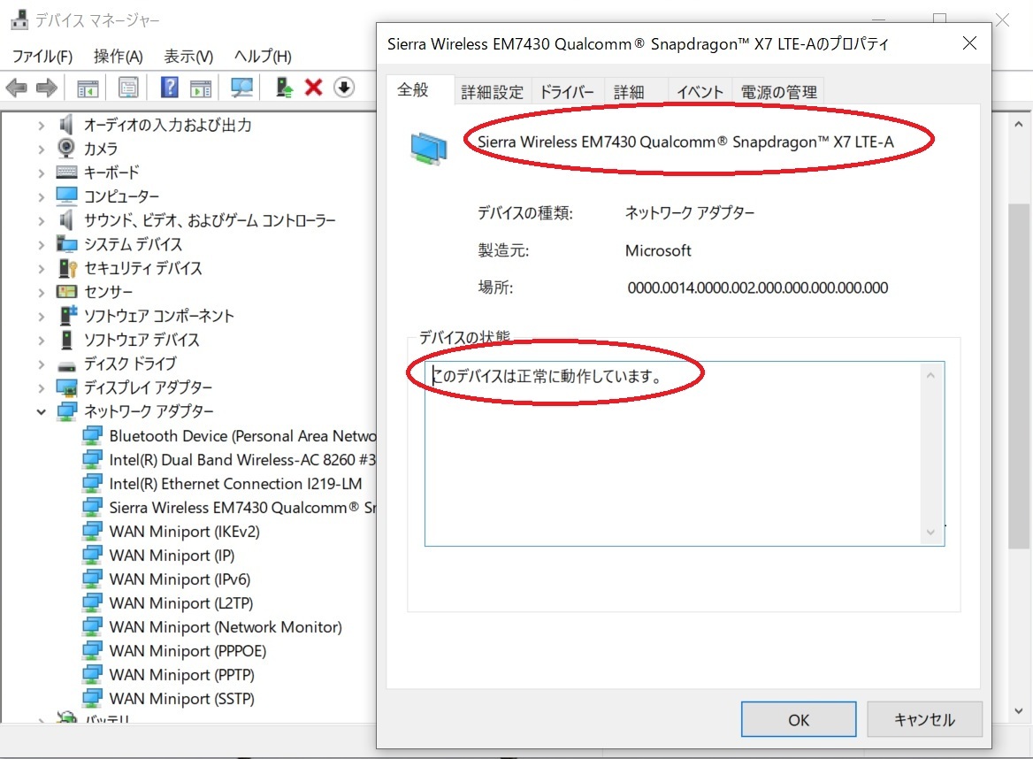Expand the カメラ category chevron
Screen dimensions: 1033x759
coord(41,149)
